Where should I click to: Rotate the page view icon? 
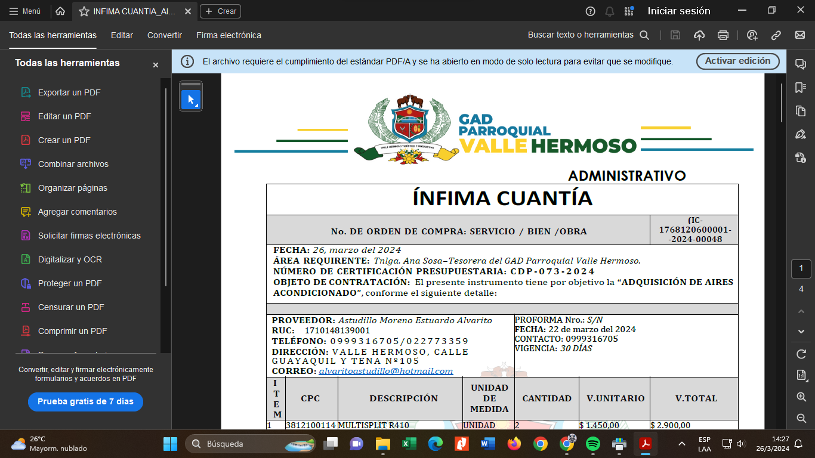pos(801,354)
